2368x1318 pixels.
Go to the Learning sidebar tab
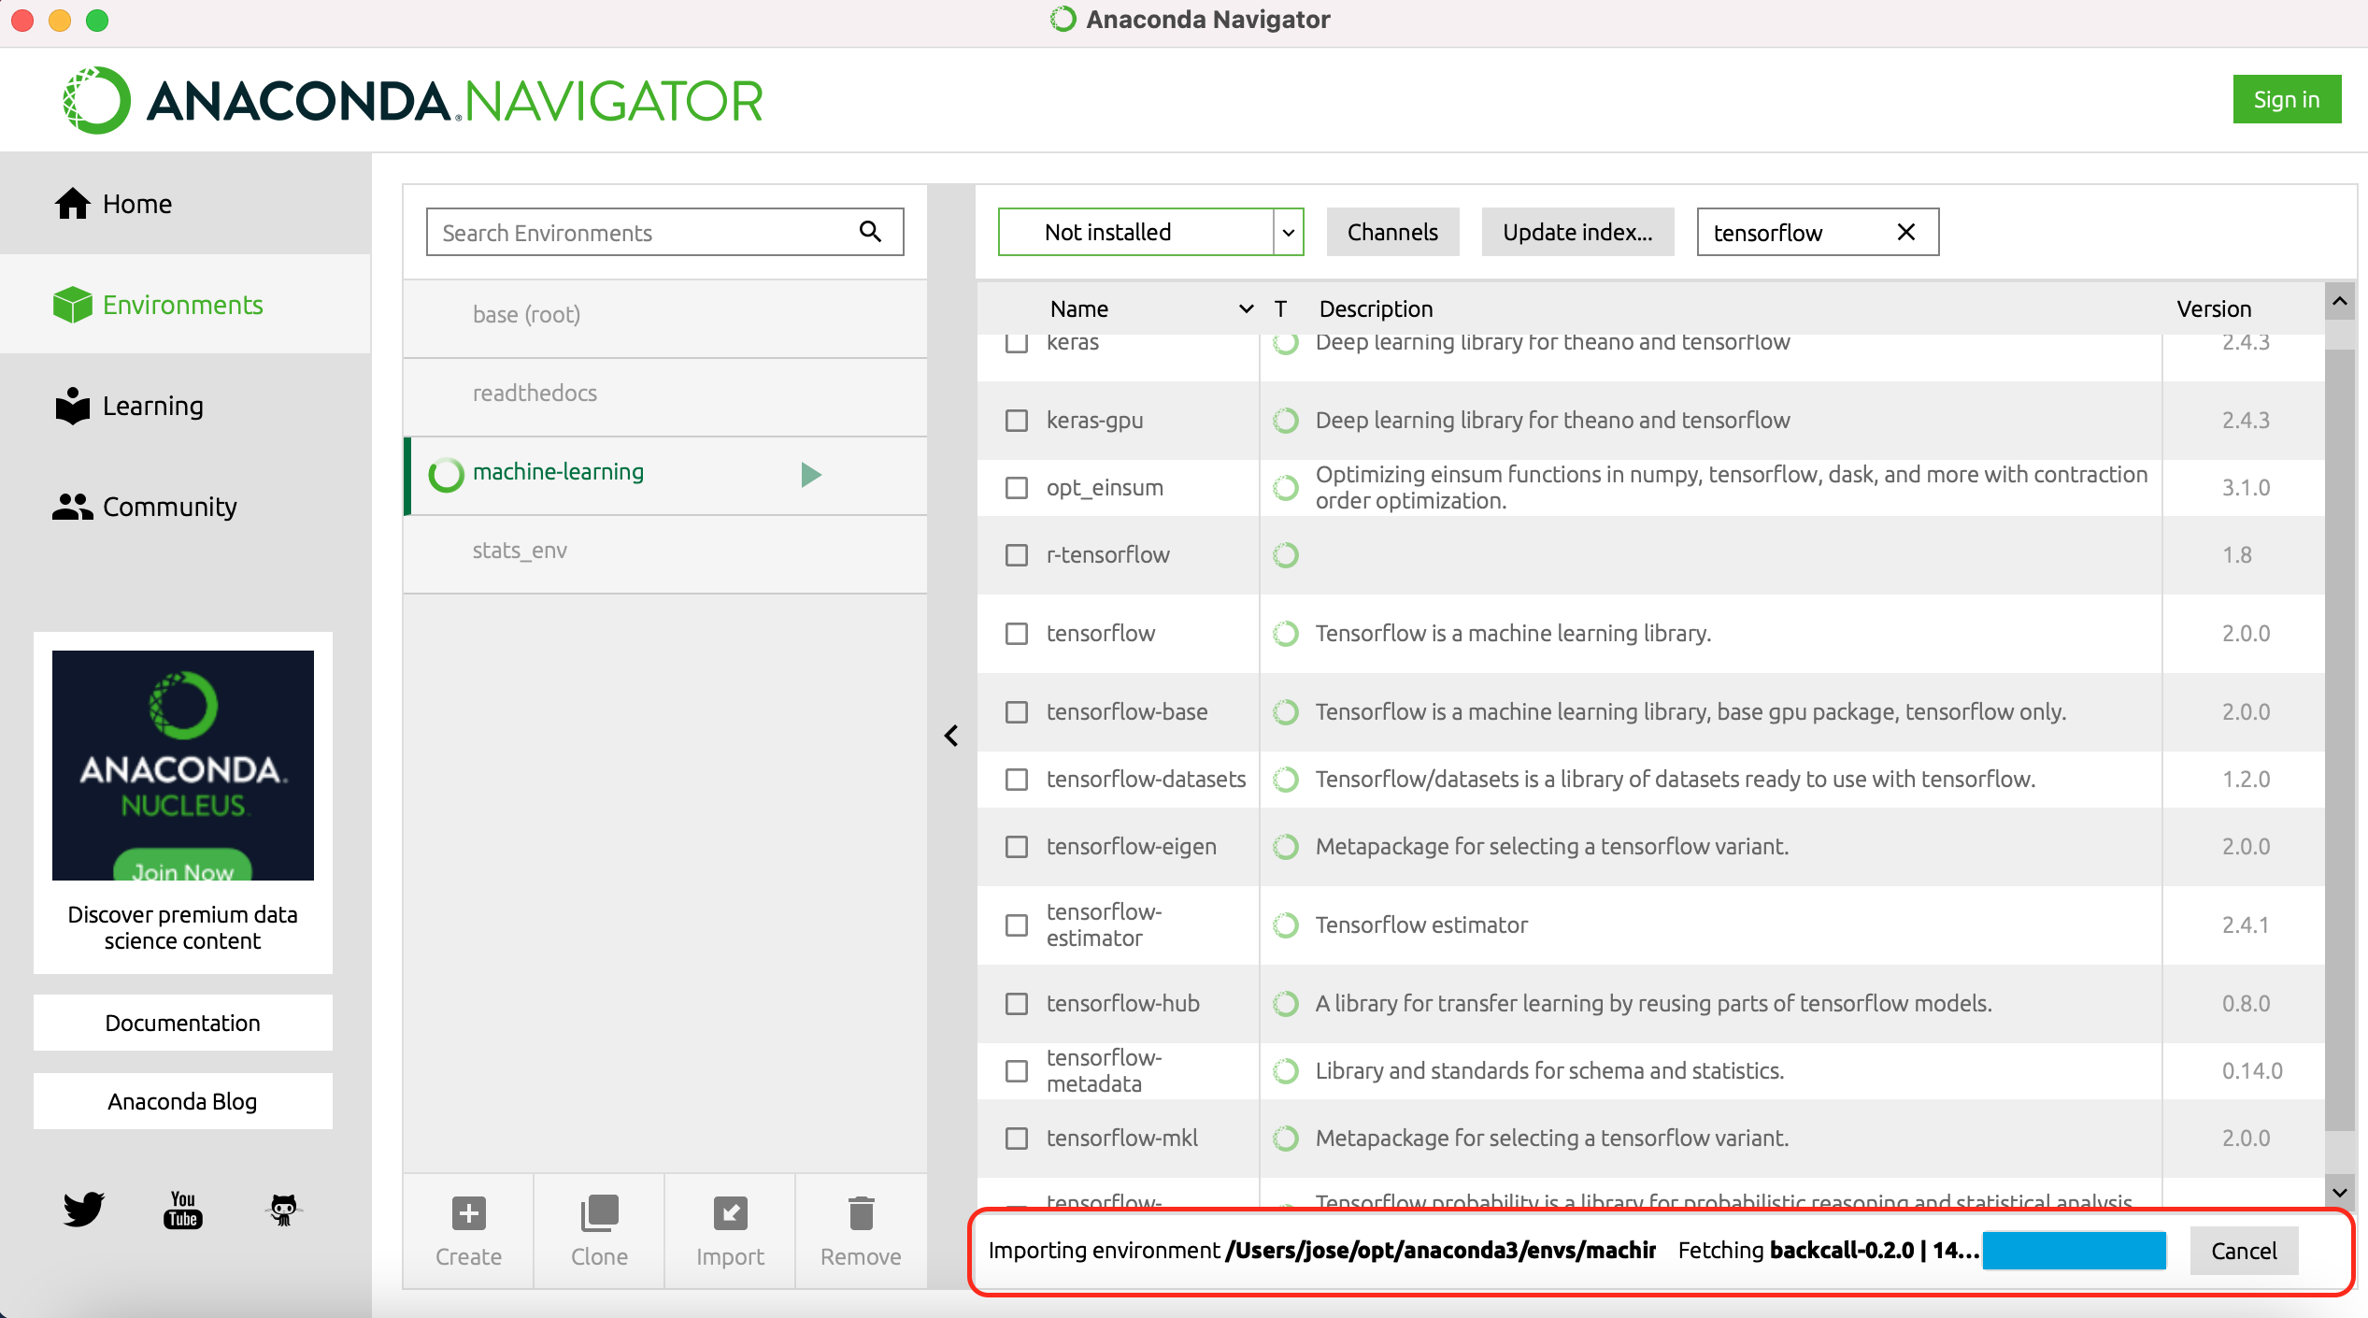click(x=185, y=406)
